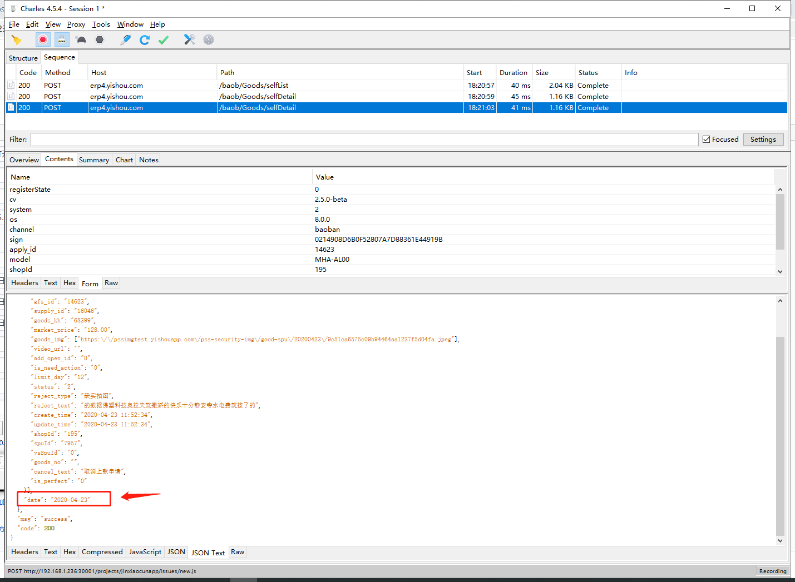Select response JSON tab
The image size is (795, 582).
click(176, 552)
